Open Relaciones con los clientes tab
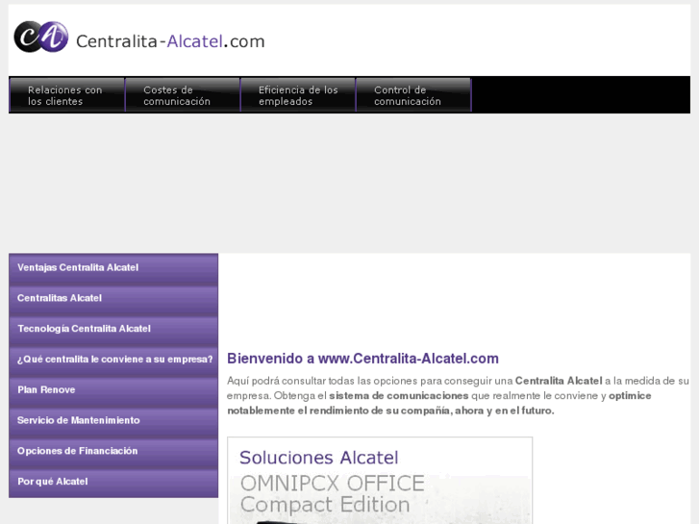This screenshot has height=524, width=699. [x=67, y=95]
